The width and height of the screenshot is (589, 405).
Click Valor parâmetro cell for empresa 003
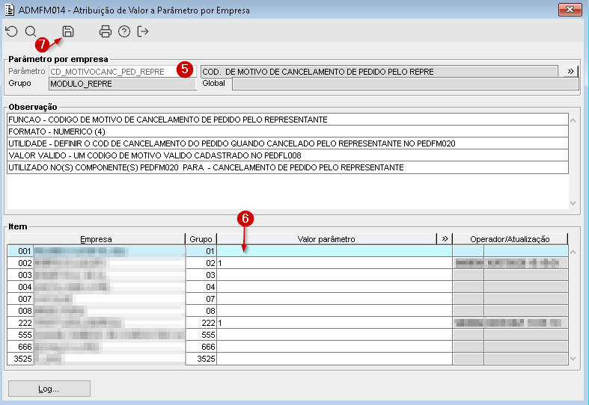click(x=335, y=275)
